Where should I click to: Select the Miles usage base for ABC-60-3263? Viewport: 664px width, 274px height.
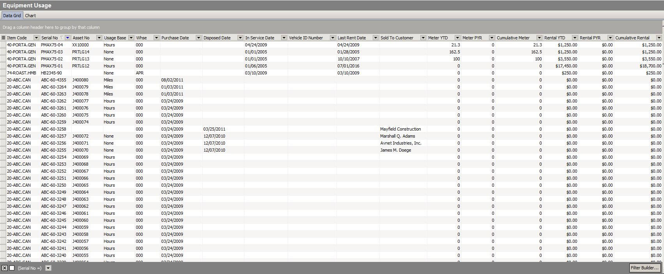point(119,94)
